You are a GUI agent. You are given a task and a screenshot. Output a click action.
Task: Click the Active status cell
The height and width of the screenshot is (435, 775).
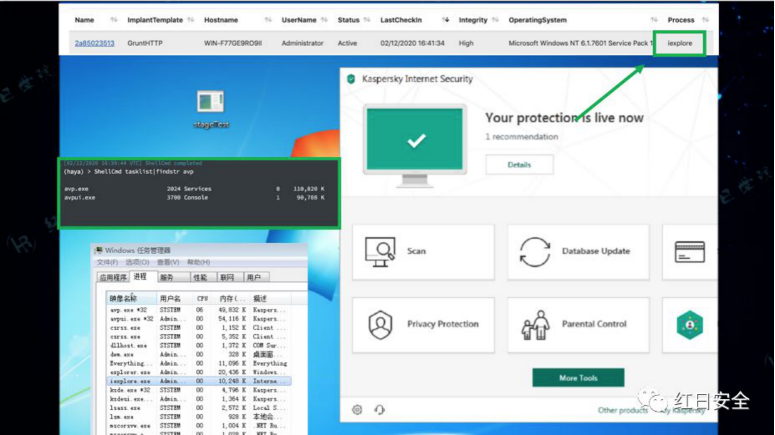pyautogui.click(x=347, y=43)
